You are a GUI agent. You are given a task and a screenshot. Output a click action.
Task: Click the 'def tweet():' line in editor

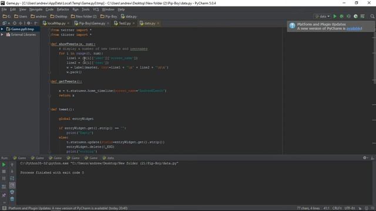[62, 110]
